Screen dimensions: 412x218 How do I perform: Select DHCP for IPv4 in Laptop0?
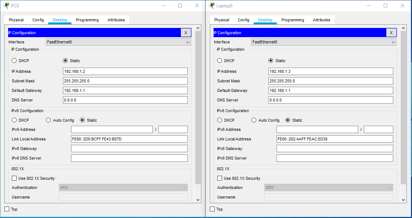click(220, 61)
